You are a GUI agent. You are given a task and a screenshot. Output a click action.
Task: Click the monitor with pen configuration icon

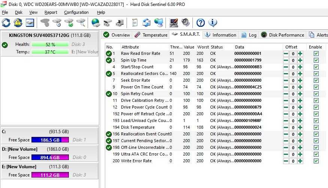pyautogui.click(x=174, y=23)
